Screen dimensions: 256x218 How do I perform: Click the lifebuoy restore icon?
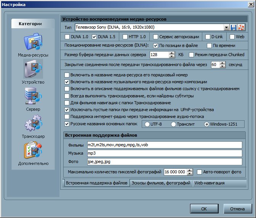pos(241,27)
